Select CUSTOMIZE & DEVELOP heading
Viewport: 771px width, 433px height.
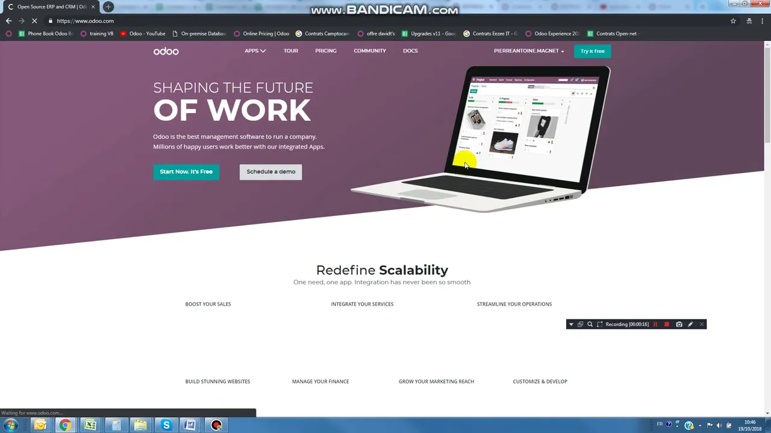[540, 381]
